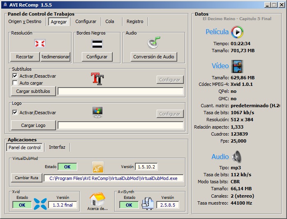This screenshot has height=219, width=287.
Task: Click the Vídeo film strip icon
Action: click(x=237, y=66)
